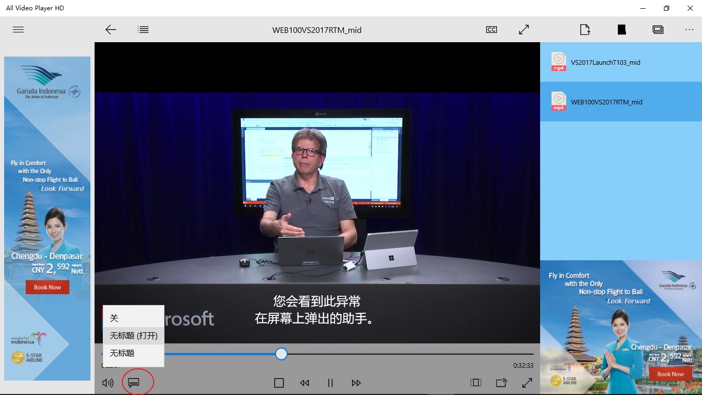Mute audio via the speaker icon

point(107,382)
